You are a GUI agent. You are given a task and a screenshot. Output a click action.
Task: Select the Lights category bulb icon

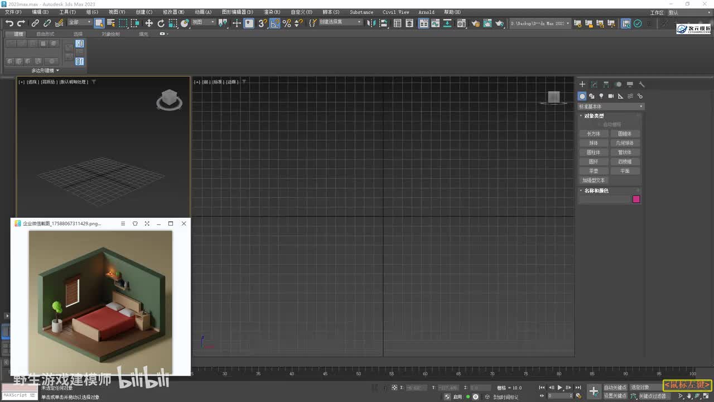tap(601, 96)
